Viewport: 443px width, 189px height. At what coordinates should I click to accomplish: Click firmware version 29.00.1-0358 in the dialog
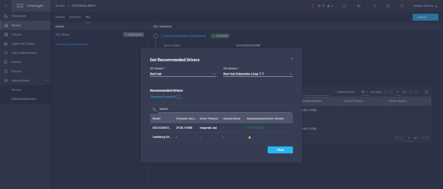coord(184,128)
